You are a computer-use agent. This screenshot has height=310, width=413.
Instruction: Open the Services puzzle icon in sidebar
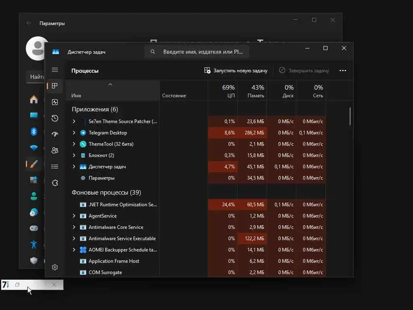(55, 183)
